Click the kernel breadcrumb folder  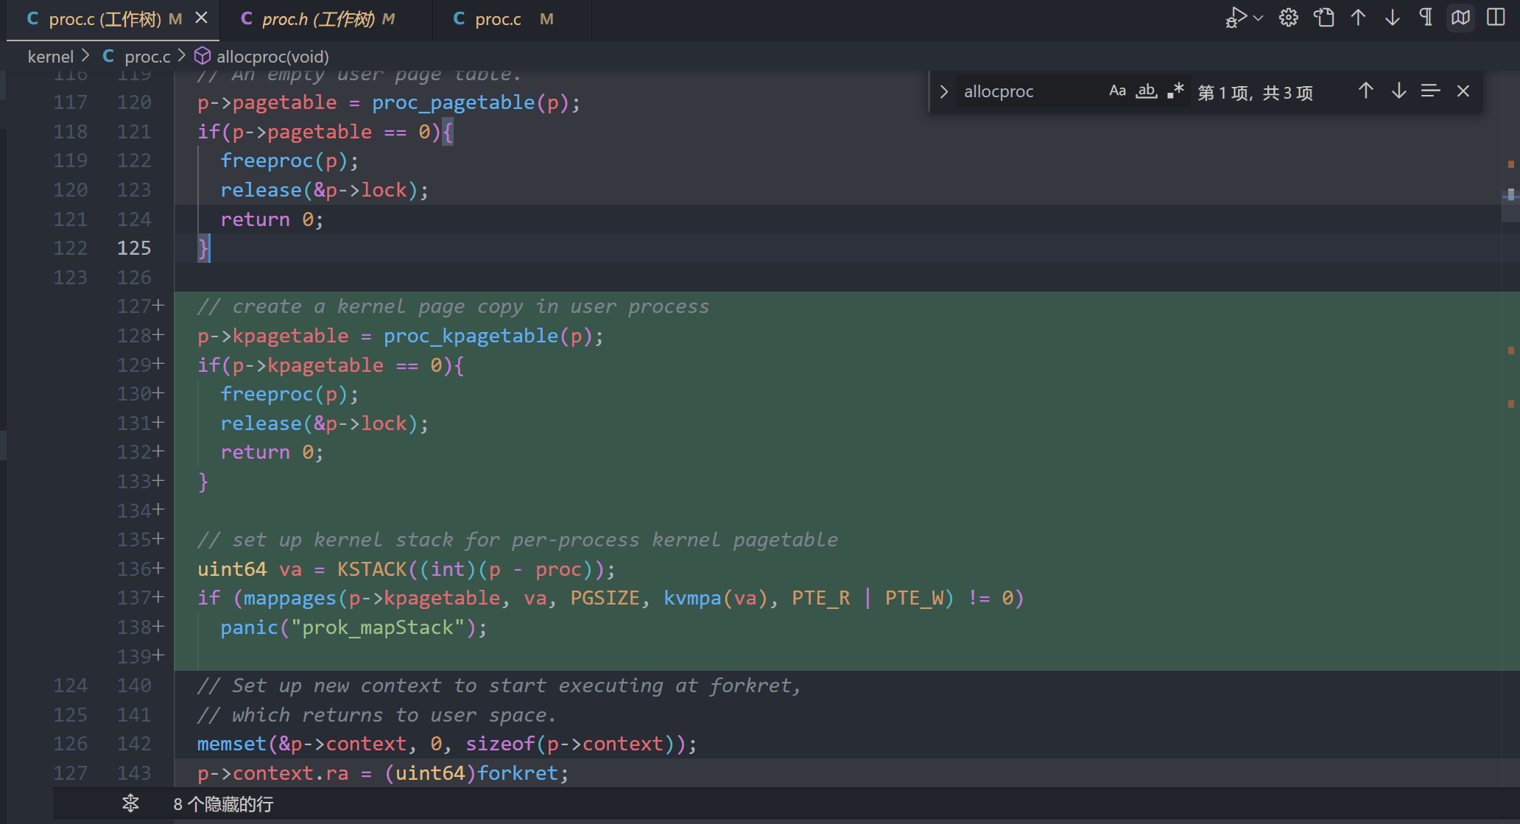50,57
